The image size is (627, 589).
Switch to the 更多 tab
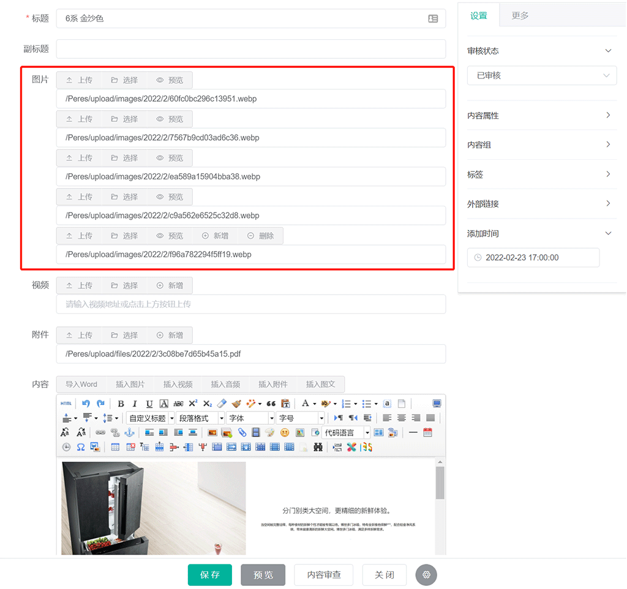[520, 16]
